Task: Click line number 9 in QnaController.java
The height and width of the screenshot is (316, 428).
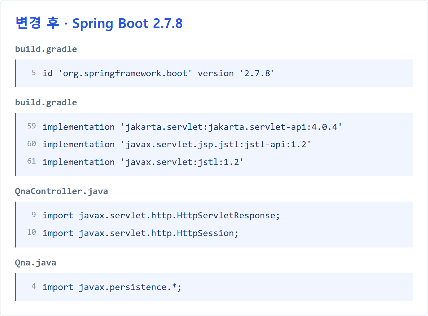Action: (x=34, y=215)
